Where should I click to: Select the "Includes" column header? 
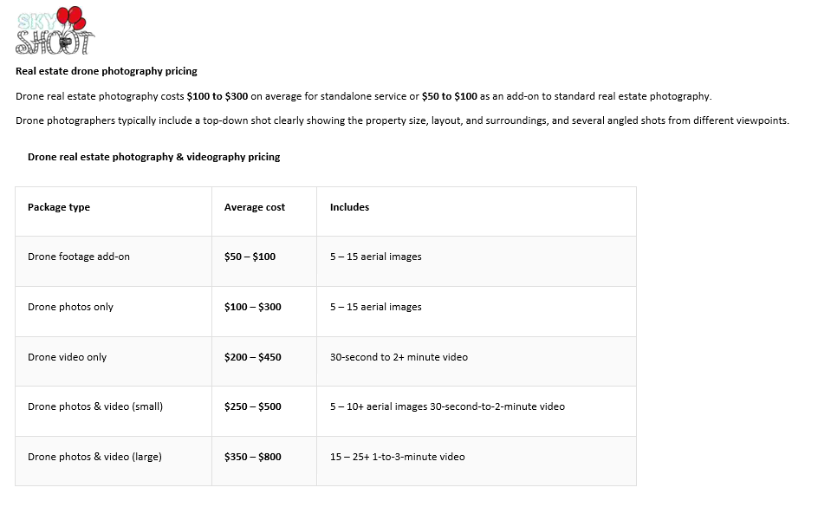pos(349,207)
